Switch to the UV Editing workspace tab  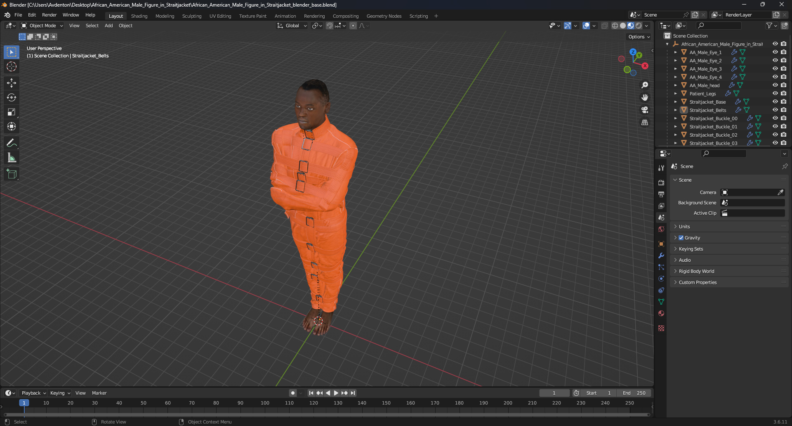[220, 16]
